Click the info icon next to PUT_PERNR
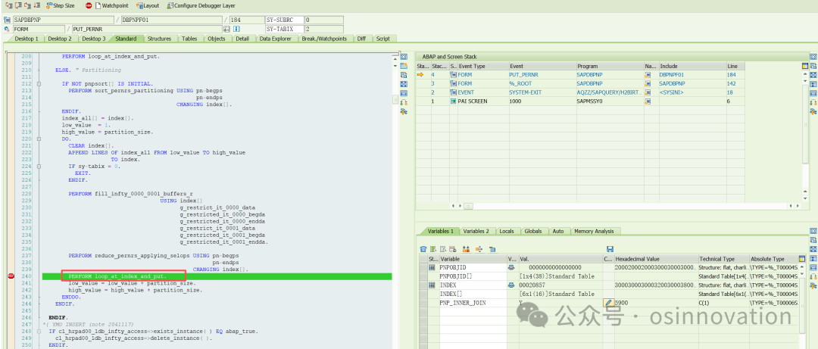The width and height of the screenshot is (818, 349). tap(236, 29)
